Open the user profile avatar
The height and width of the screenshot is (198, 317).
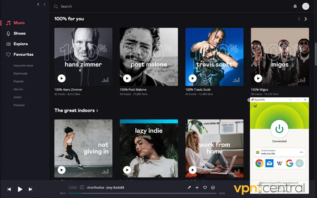pyautogui.click(x=305, y=6)
